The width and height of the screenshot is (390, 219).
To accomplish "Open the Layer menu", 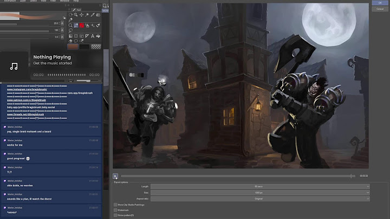I will click(23, 1).
